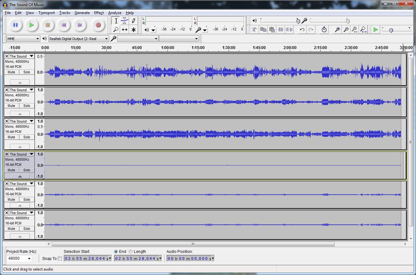416x275 pixels.
Task: Click the Paste icon in edit toolbar
Action: (272, 29)
